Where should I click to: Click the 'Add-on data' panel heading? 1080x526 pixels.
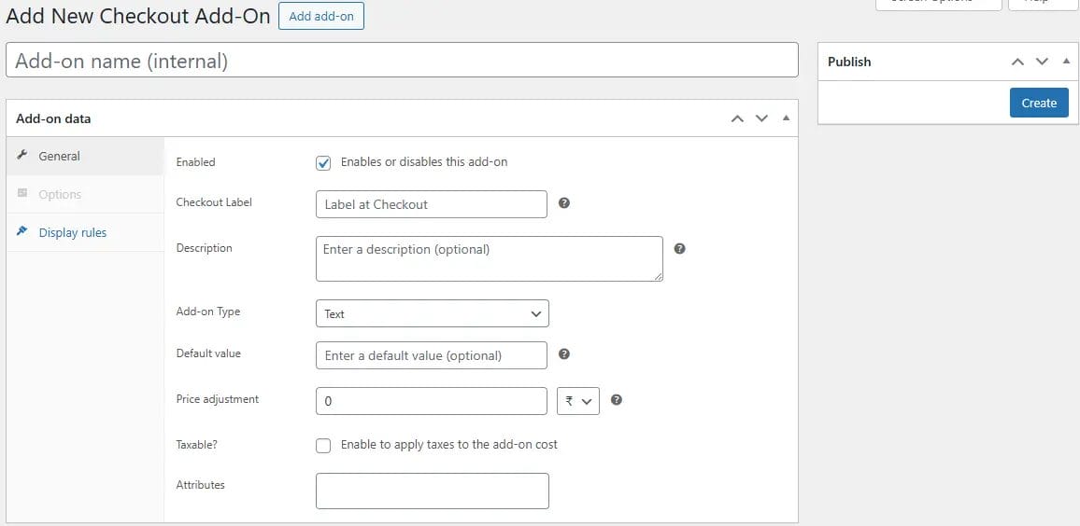click(x=53, y=118)
